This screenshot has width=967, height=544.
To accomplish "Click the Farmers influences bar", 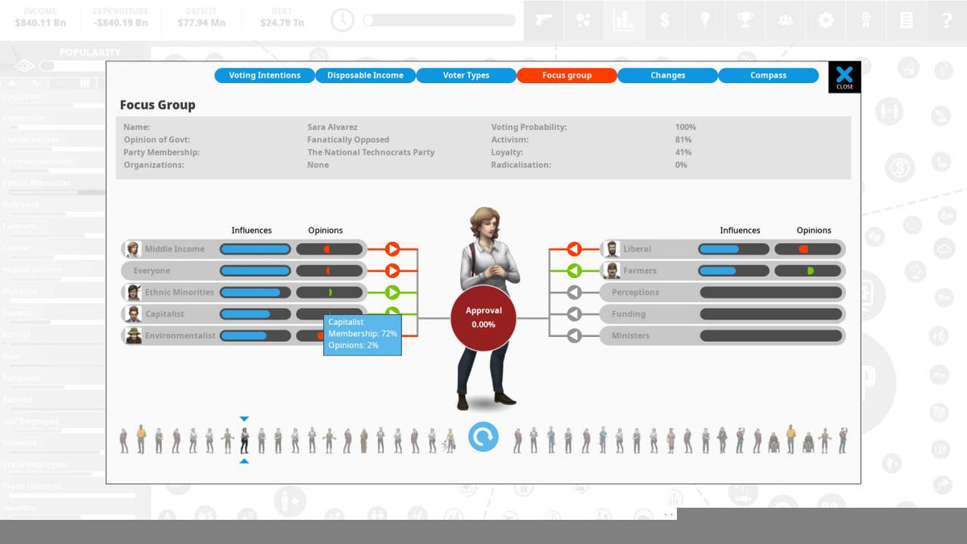I will coord(733,271).
